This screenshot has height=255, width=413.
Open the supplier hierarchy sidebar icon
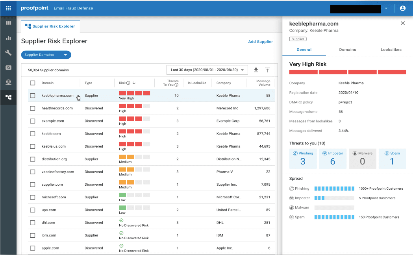pyautogui.click(x=8, y=97)
